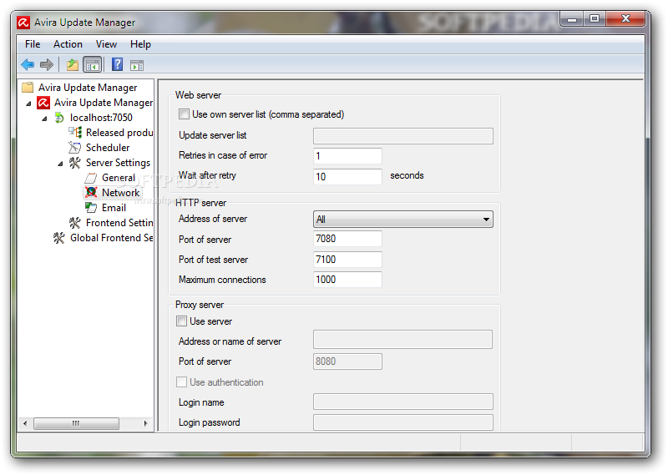Click root folder icon beside Avira Update Manager
This screenshot has width=668, height=475.
[28, 88]
